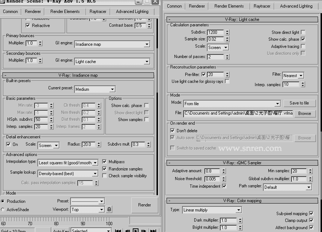Click into the Number of passes field
The image size is (322, 232).
pyautogui.click(x=216, y=57)
